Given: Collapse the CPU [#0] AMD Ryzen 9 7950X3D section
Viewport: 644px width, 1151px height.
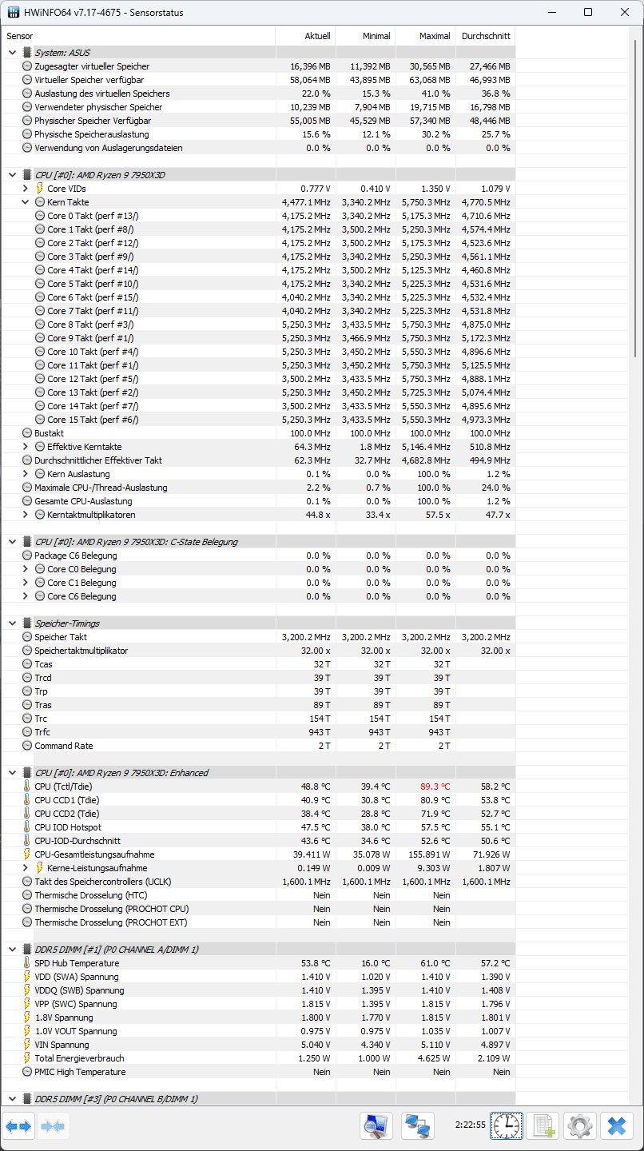Looking at the screenshot, I should click(x=12, y=175).
